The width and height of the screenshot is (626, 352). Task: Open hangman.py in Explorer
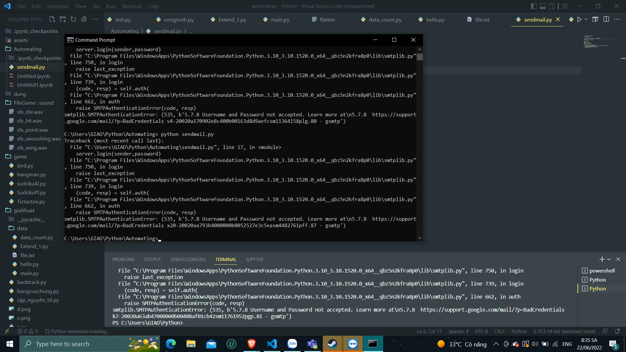31,174
